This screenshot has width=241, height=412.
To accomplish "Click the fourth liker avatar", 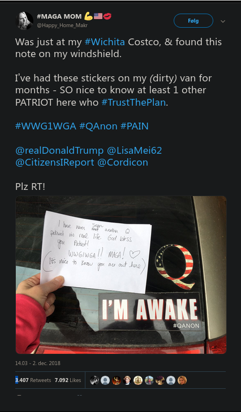I will pos(127,380).
